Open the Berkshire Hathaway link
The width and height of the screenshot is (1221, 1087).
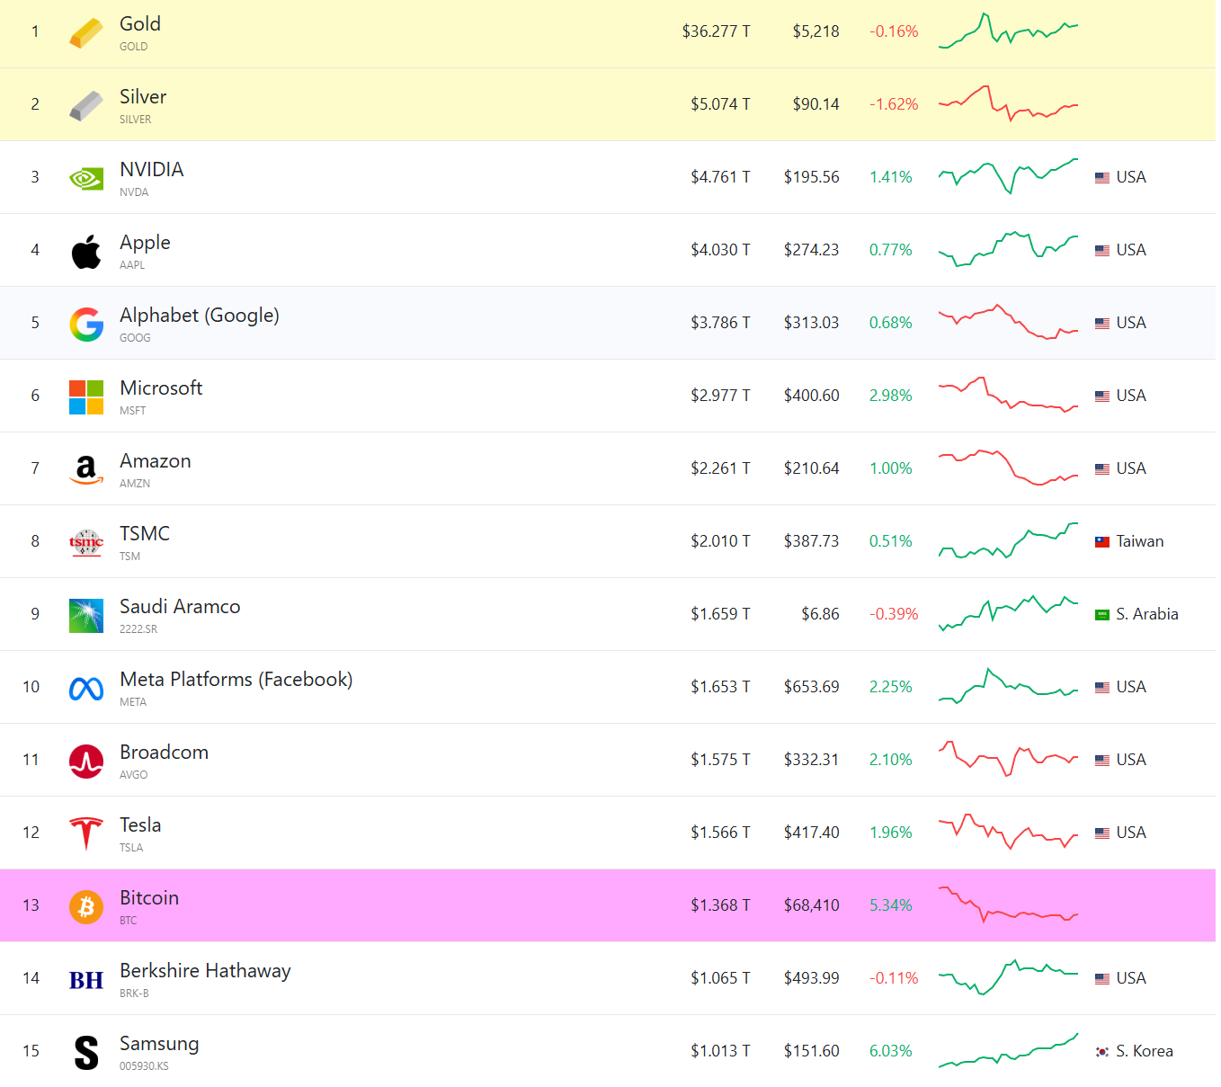(205, 971)
